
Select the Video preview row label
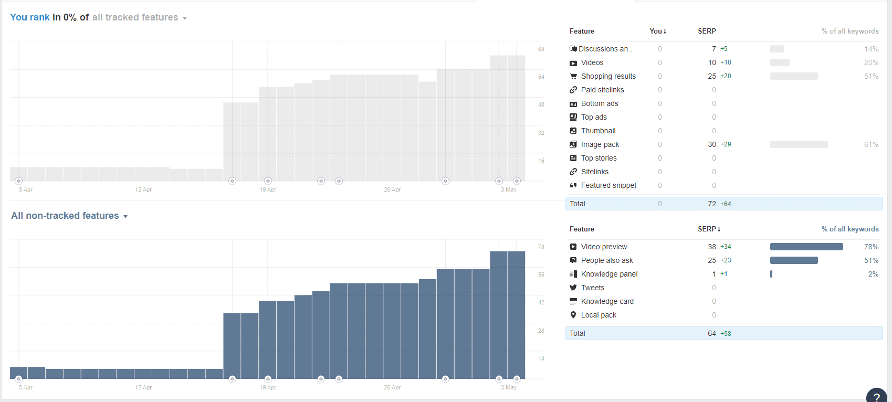pyautogui.click(x=604, y=247)
